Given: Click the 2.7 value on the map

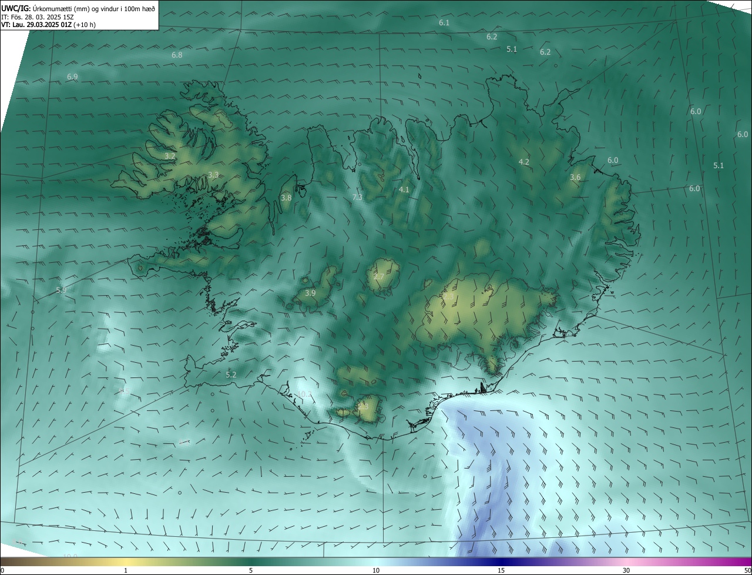Looking at the screenshot, I should 379,277.
